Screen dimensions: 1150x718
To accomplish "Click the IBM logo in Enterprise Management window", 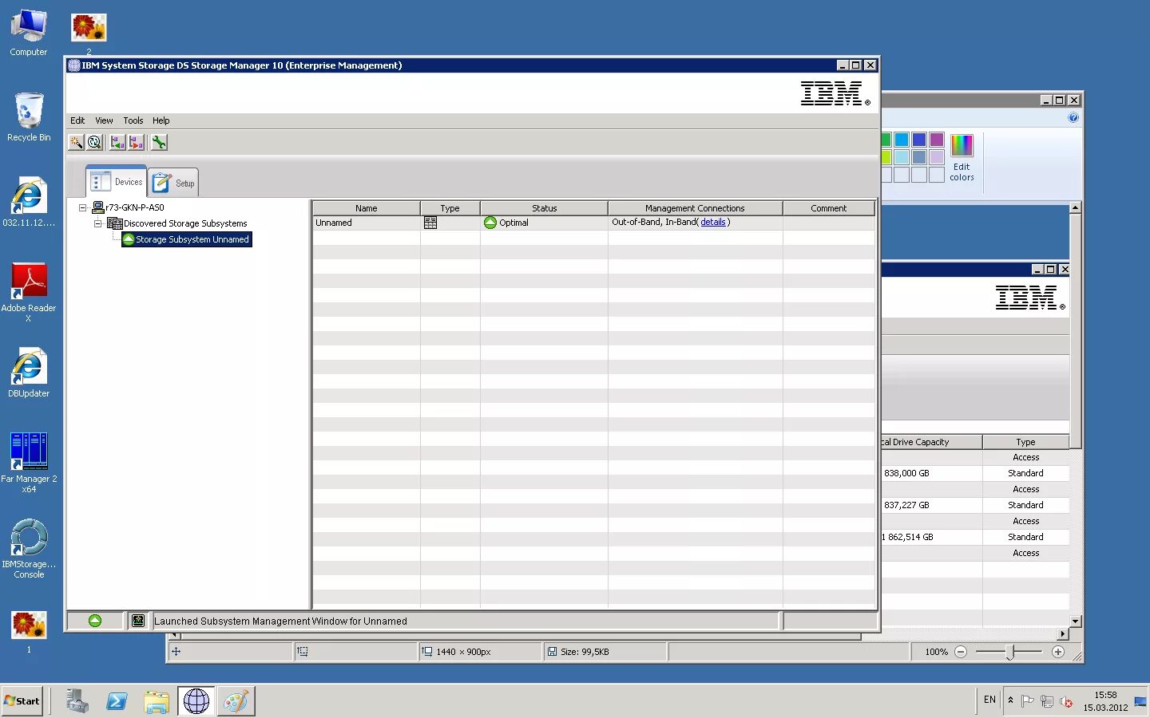I will point(835,93).
